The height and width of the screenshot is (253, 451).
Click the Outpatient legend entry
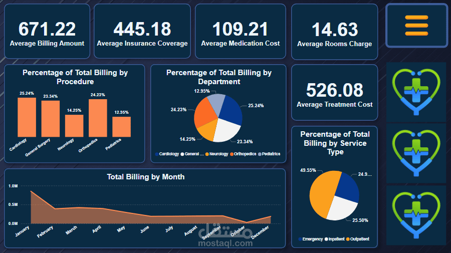pos(358,239)
